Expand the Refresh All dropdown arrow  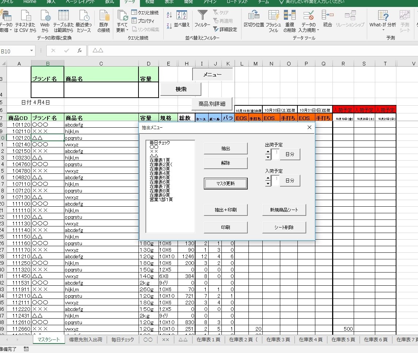(127, 30)
